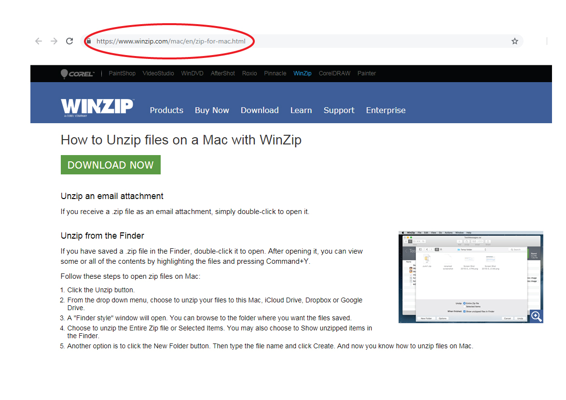Open the Painter product link
This screenshot has height=400, width=566.
(367, 73)
